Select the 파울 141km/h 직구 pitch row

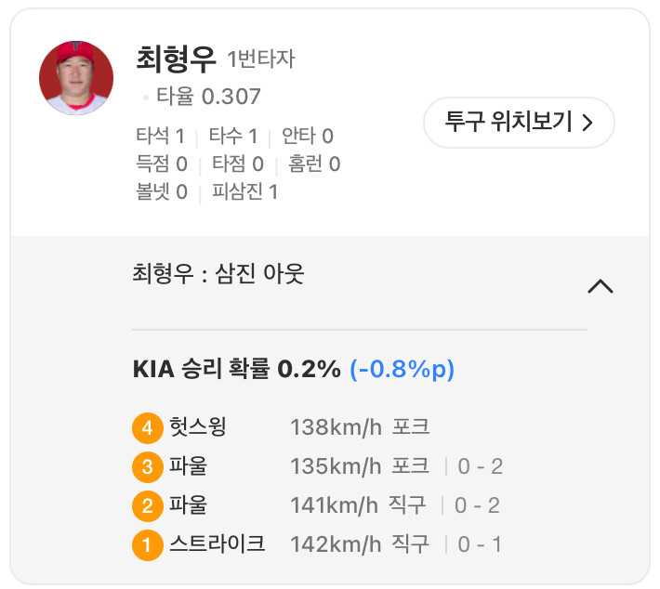coord(316,505)
